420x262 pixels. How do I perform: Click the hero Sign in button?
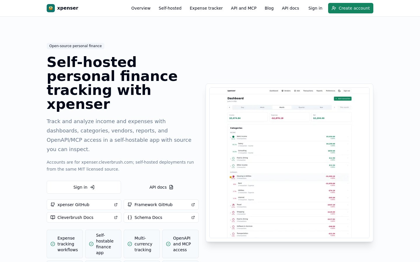tap(84, 187)
